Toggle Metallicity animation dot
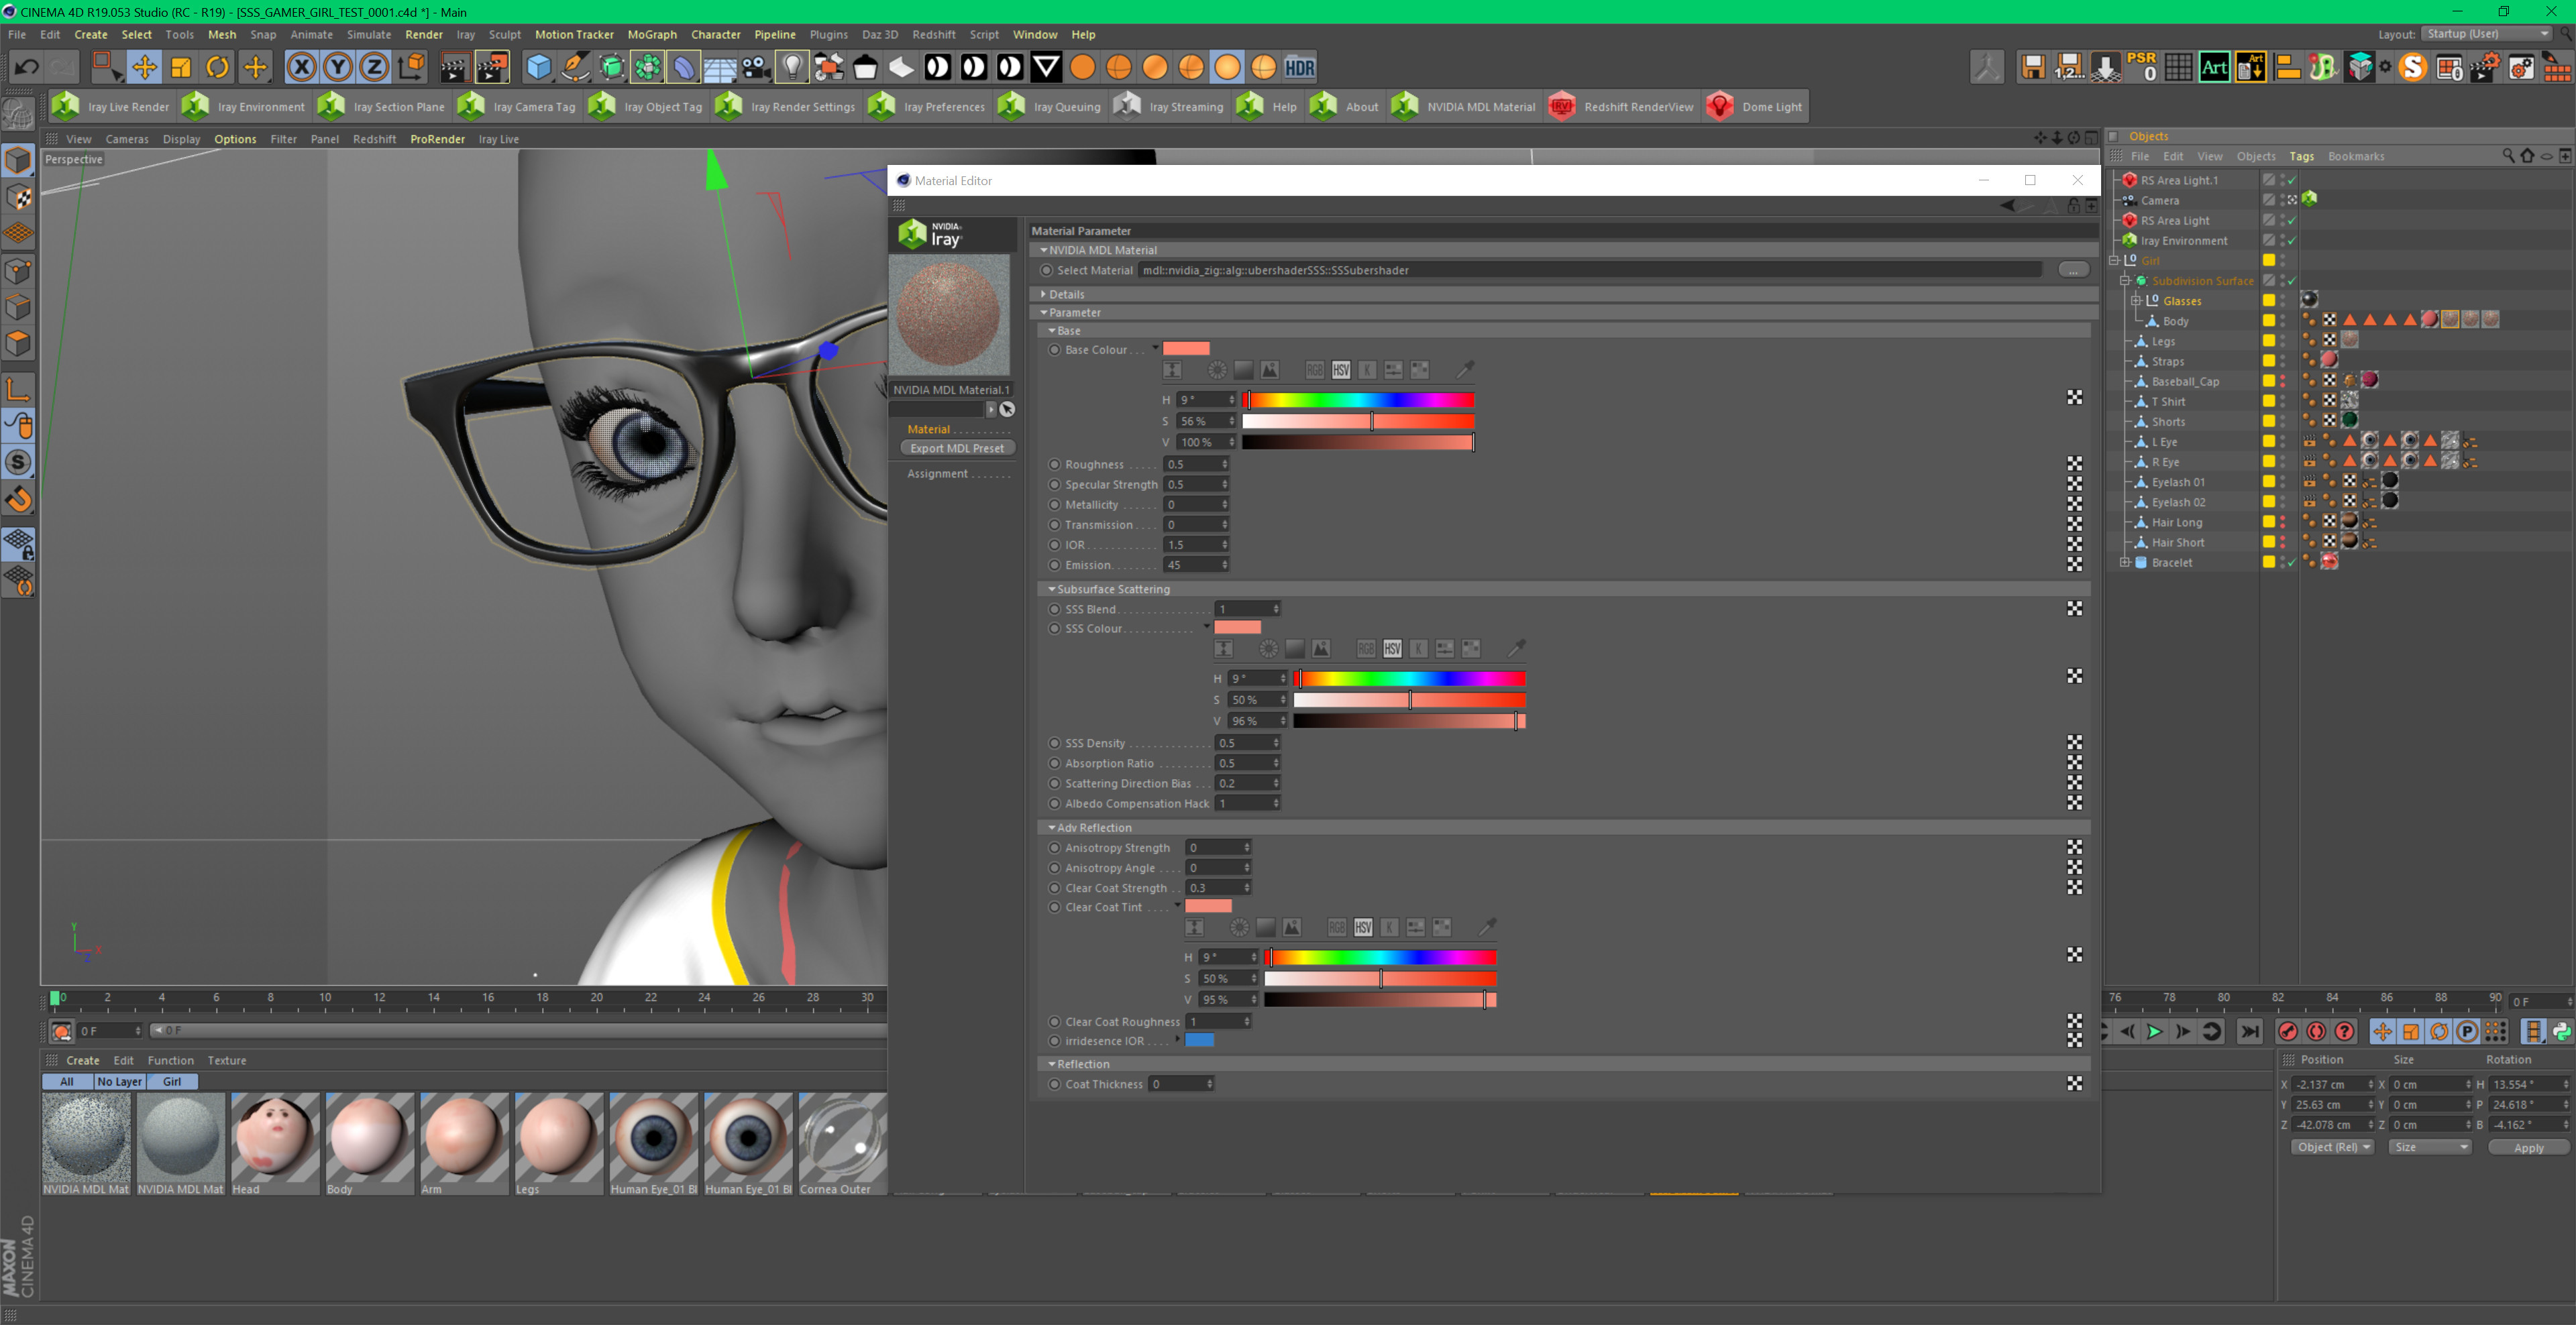 (x=1054, y=505)
